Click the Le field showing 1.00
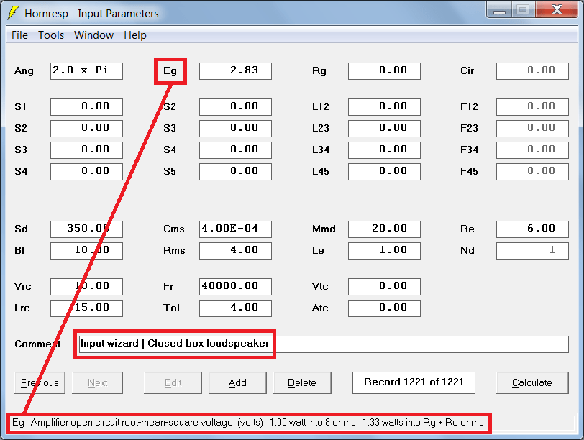The width and height of the screenshot is (584, 440). coord(384,250)
